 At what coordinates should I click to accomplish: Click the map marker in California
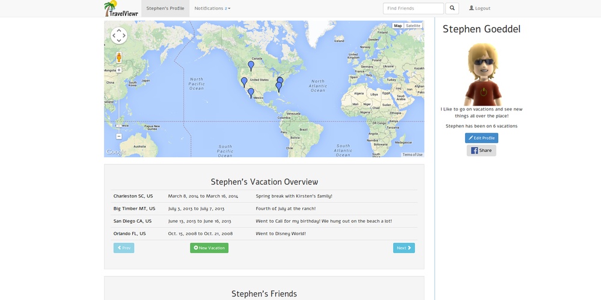(x=244, y=82)
